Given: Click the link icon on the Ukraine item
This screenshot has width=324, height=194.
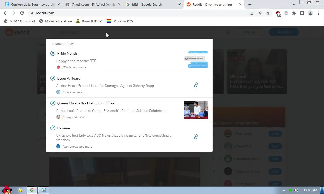Looking at the screenshot, I should tap(196, 137).
